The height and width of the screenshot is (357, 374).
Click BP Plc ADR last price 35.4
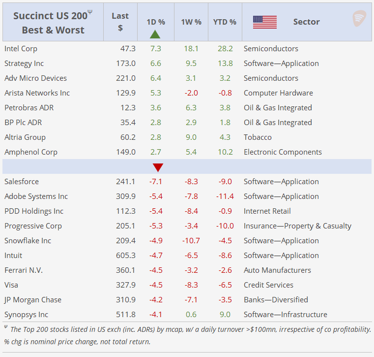pyautogui.click(x=128, y=123)
